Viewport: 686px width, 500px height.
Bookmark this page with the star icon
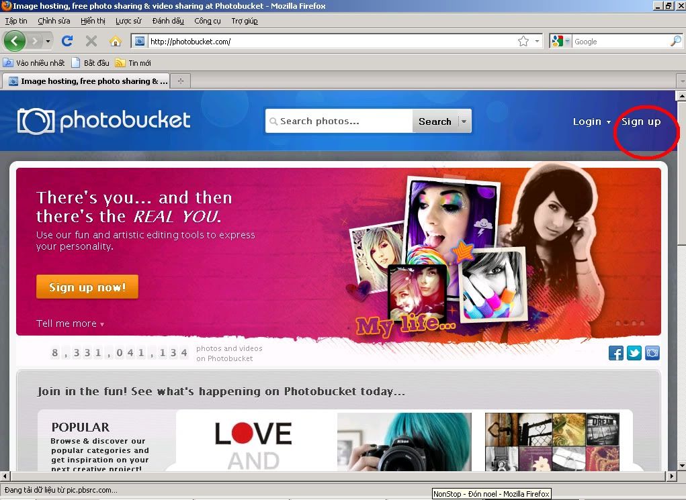coord(523,42)
